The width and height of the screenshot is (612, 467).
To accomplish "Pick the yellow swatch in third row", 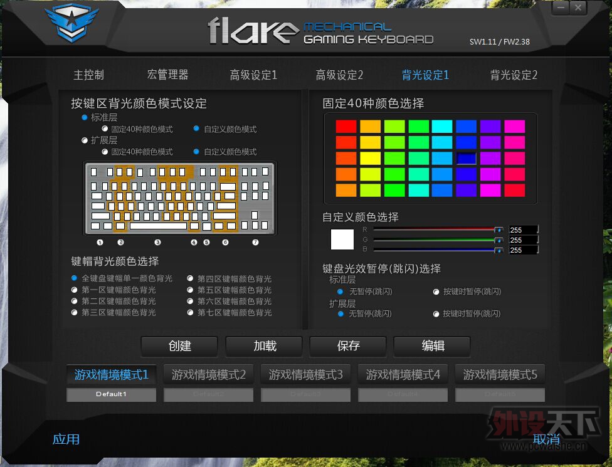I will [371, 159].
